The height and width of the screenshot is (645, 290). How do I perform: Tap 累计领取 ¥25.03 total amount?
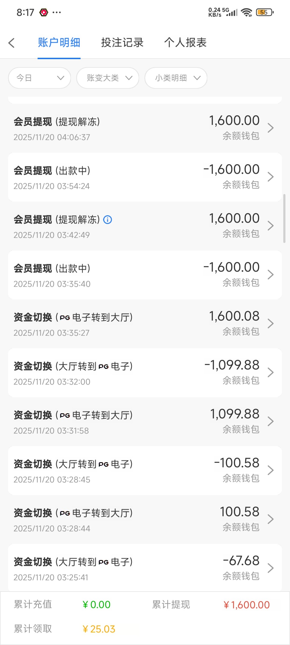click(x=99, y=629)
